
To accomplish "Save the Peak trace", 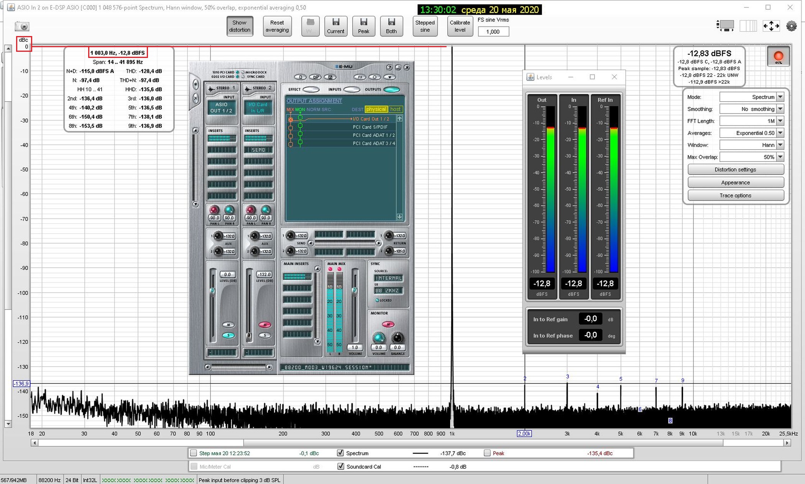I will pyautogui.click(x=363, y=26).
